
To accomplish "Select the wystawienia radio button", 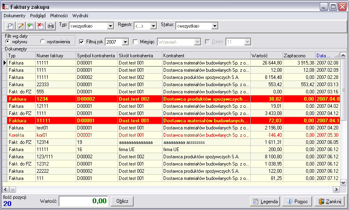I will click(42, 41).
